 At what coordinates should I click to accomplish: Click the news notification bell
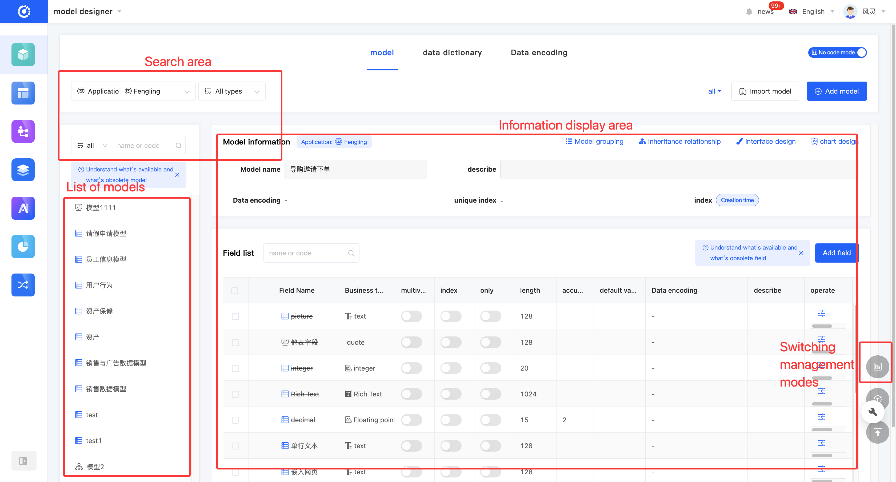click(749, 11)
